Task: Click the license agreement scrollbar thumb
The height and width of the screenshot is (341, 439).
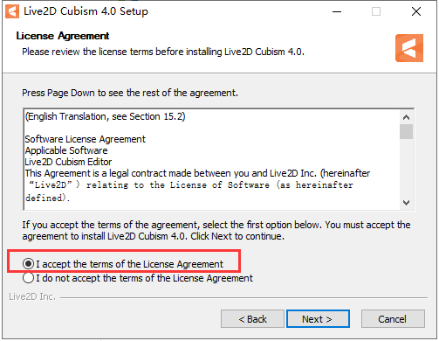Action: coord(406,132)
